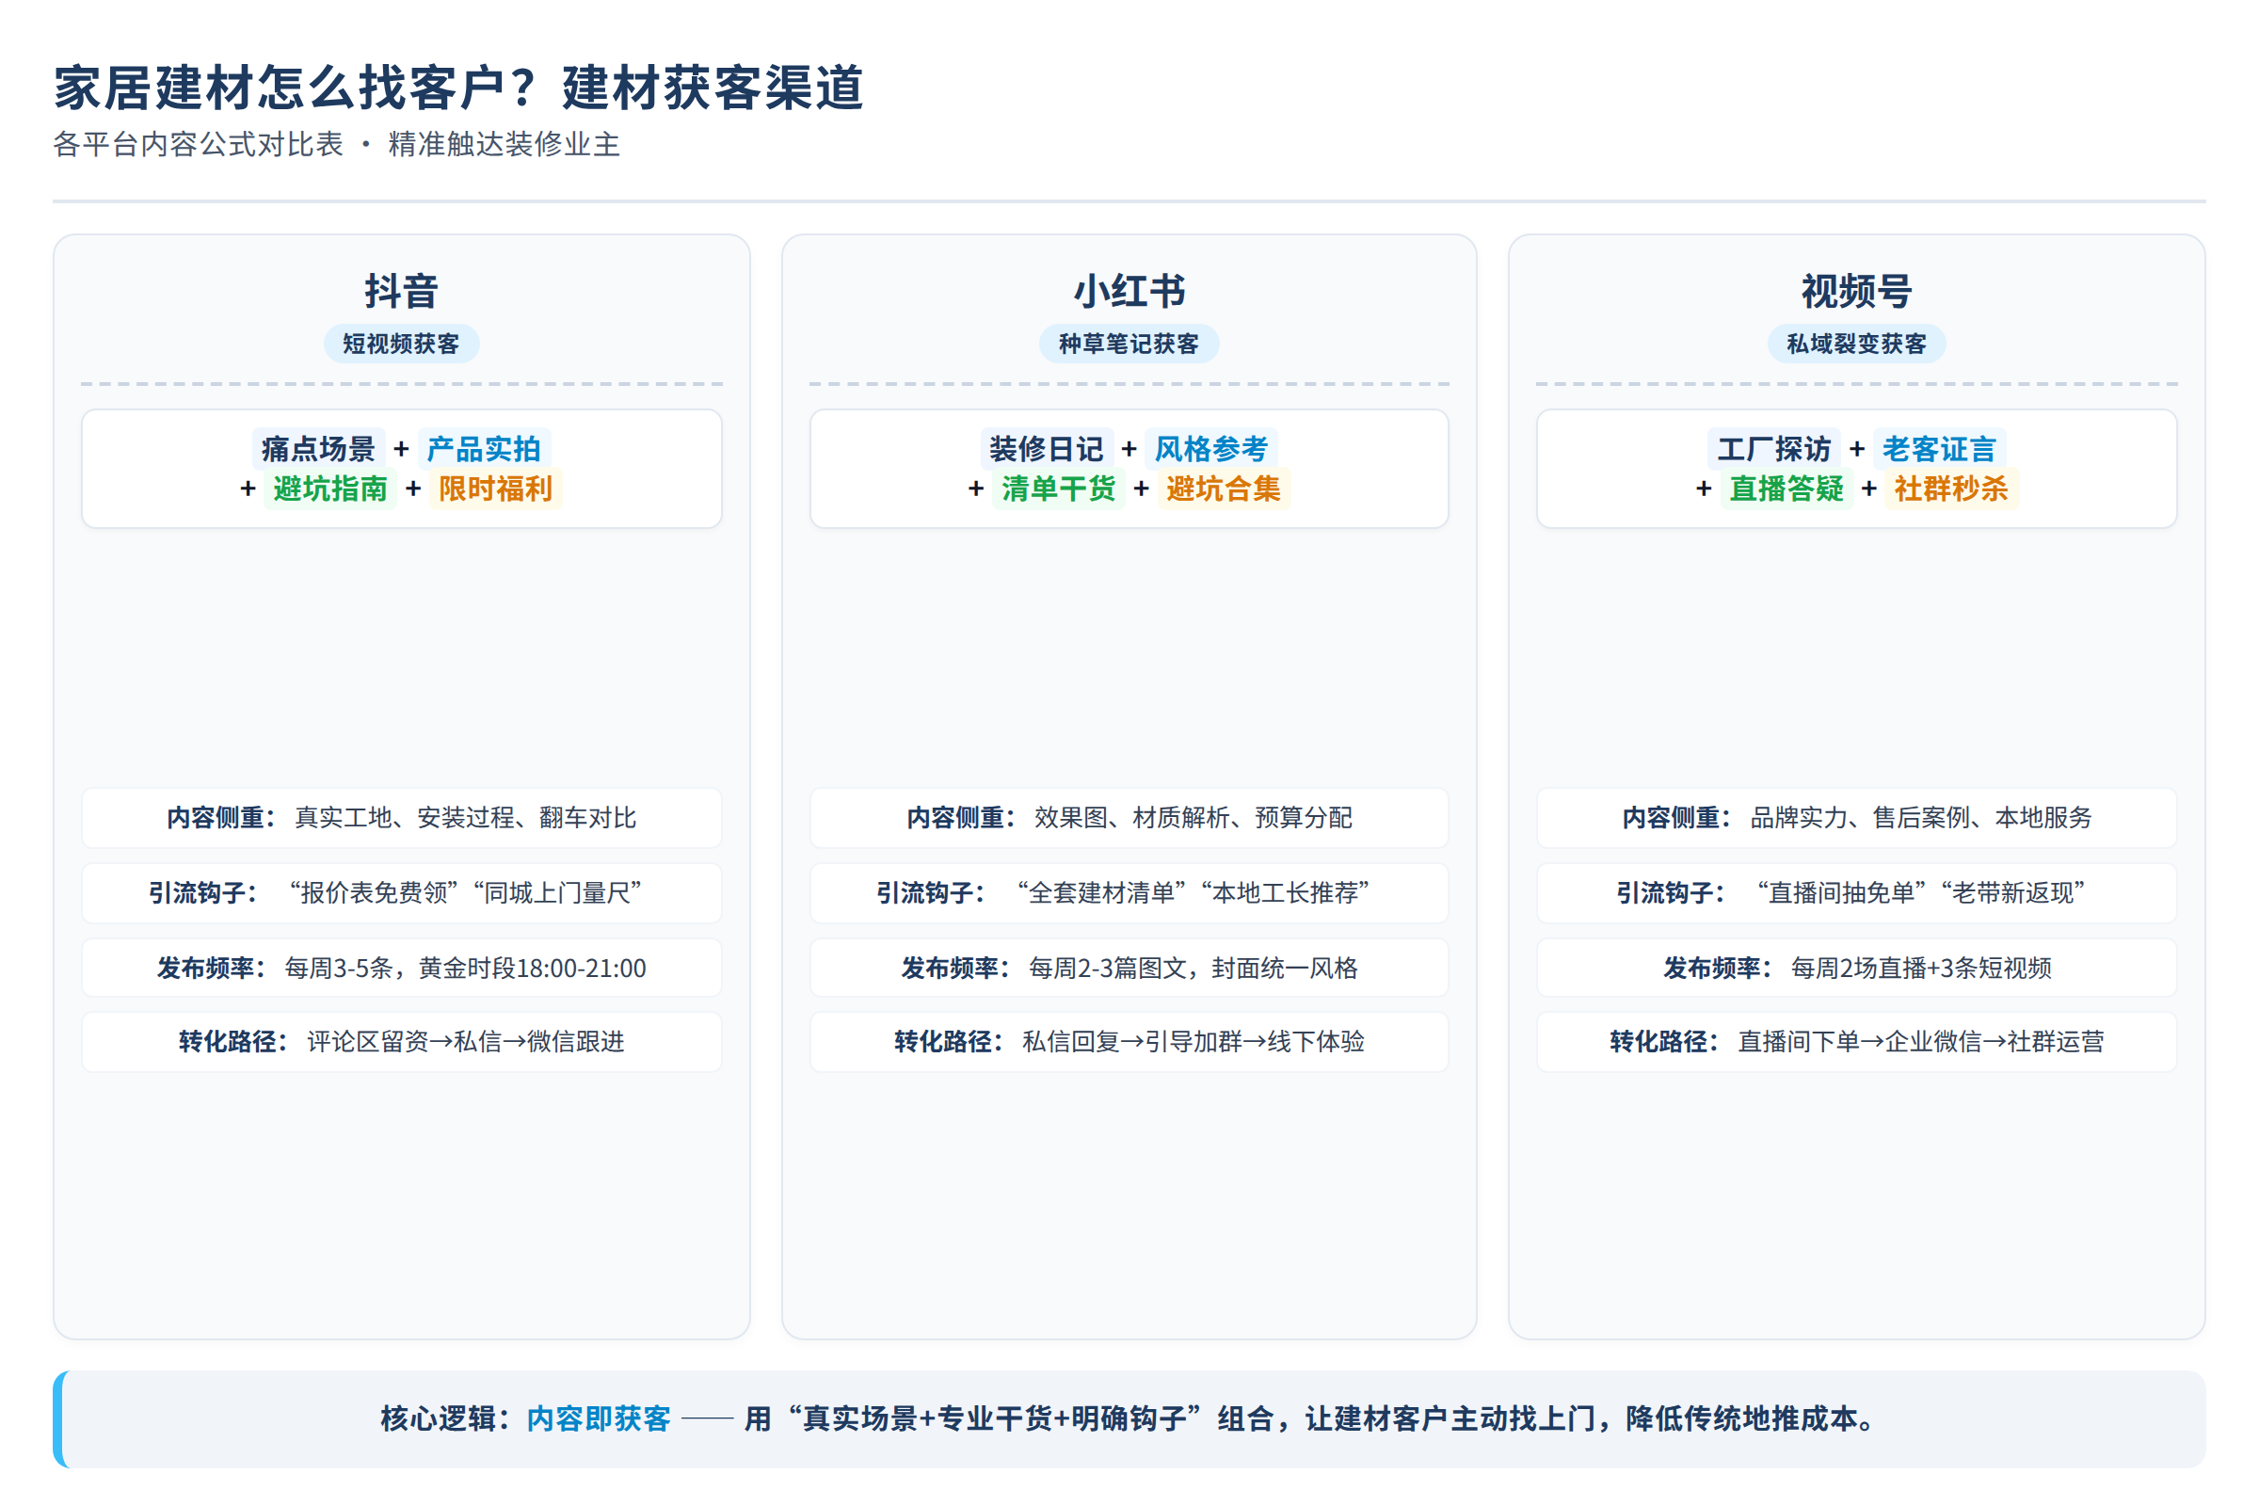Screen dimensions: 2259x1506
Task: Click the orange 社群秒杀 tag
Action: pyautogui.click(x=1951, y=489)
